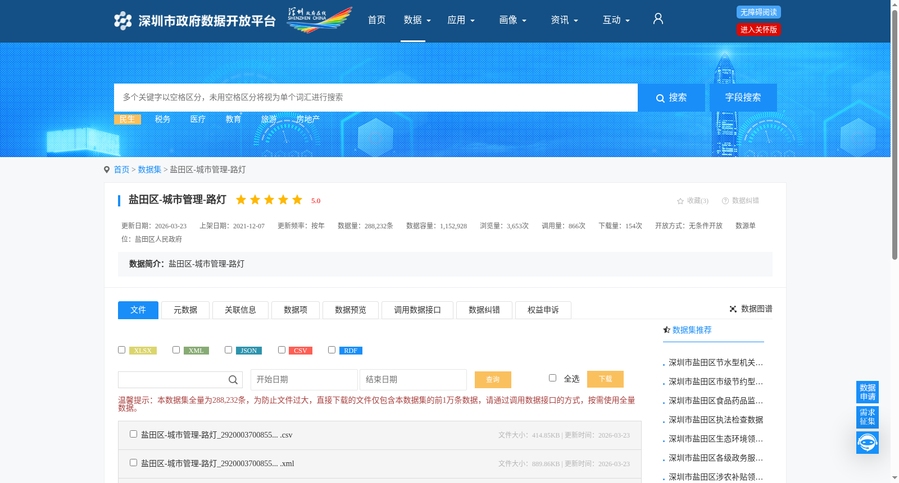Click the 字段搜索 button
Viewport: 899px width, 483px height.
point(743,98)
